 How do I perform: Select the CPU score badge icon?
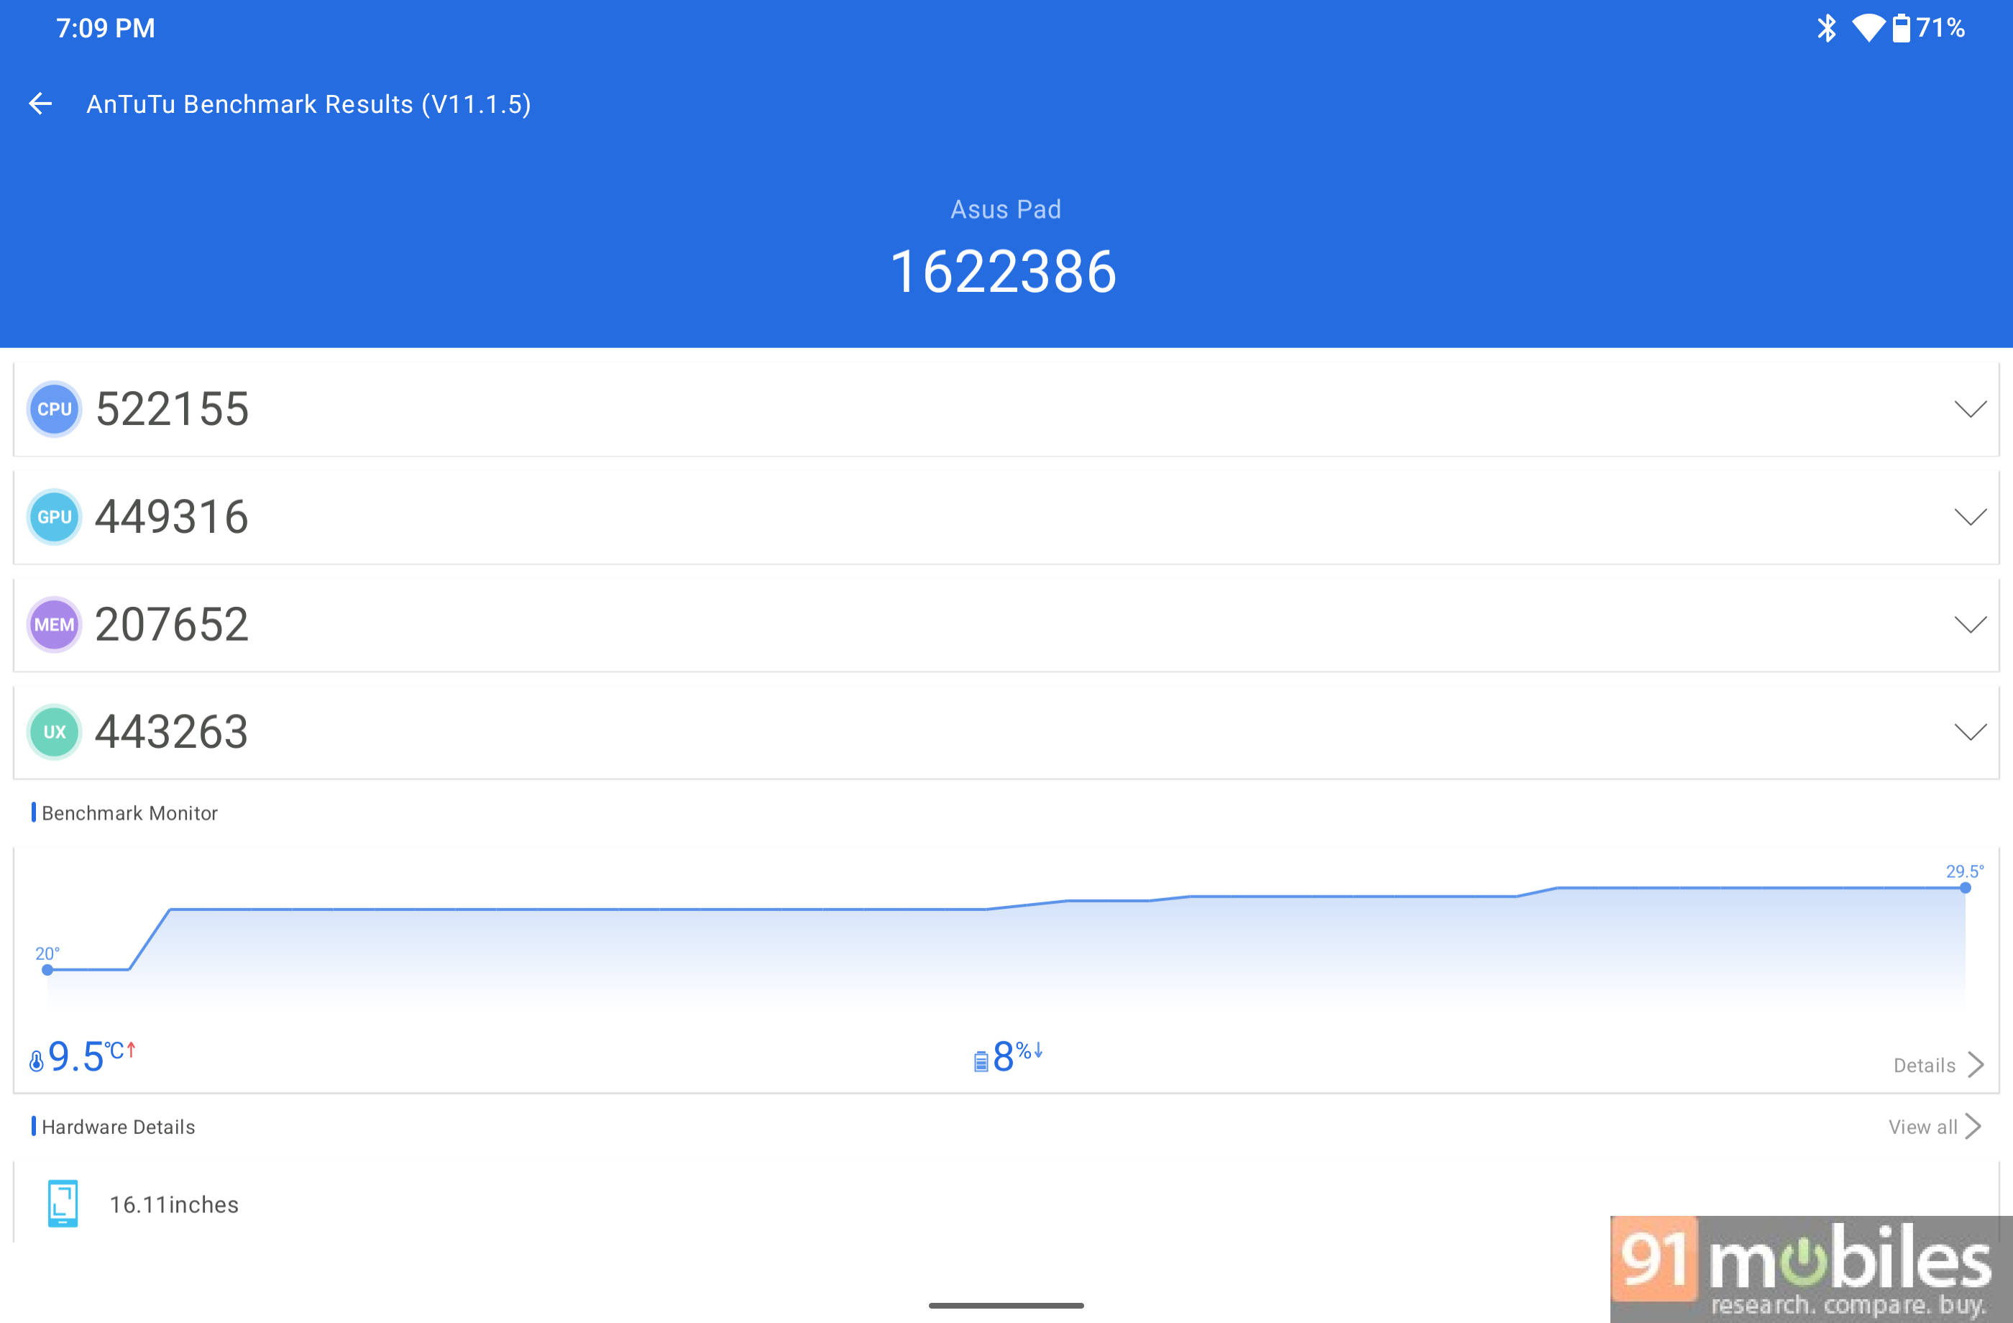click(54, 409)
